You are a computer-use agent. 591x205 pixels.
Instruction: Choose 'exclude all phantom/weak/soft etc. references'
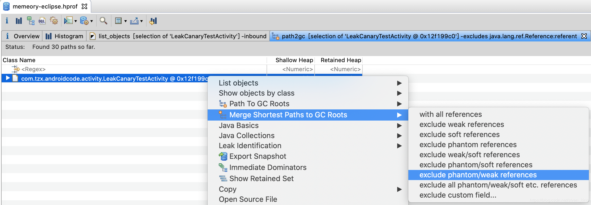click(x=499, y=185)
